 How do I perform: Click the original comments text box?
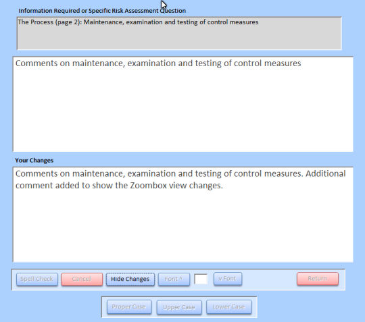click(x=183, y=104)
